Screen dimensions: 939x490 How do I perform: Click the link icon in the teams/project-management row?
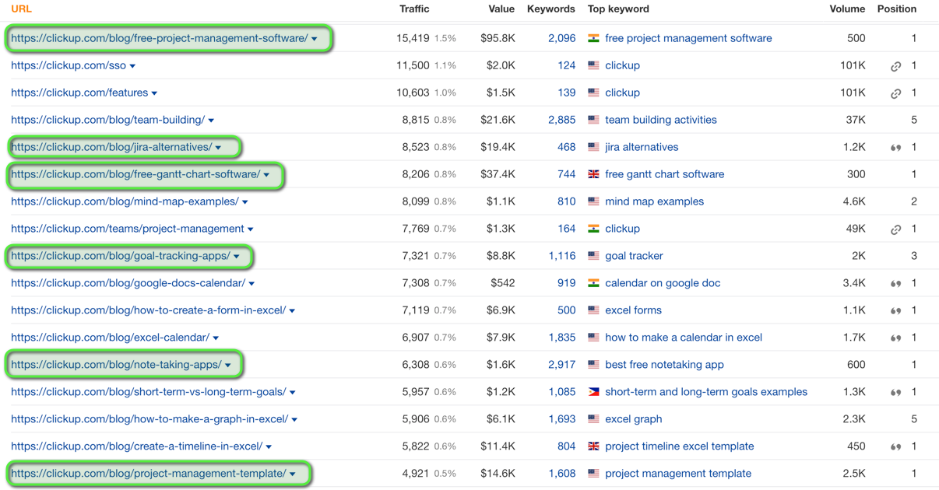pyautogui.click(x=895, y=229)
